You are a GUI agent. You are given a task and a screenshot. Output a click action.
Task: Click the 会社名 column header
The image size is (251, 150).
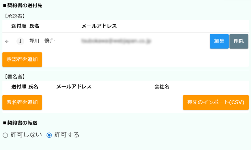coord(162,87)
